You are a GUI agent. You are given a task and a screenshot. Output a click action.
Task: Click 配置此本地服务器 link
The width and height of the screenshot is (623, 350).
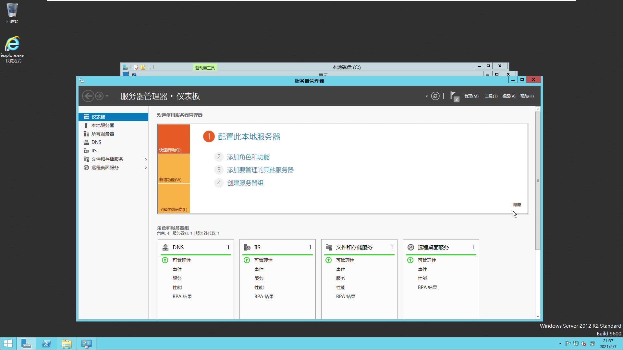pyautogui.click(x=249, y=137)
